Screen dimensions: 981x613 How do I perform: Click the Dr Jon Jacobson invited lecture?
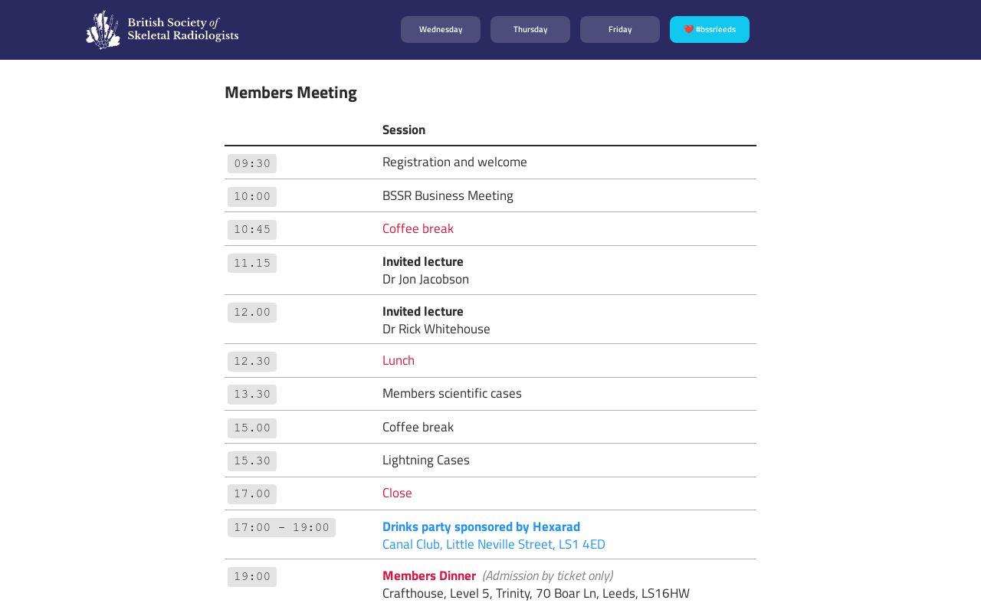point(425,279)
